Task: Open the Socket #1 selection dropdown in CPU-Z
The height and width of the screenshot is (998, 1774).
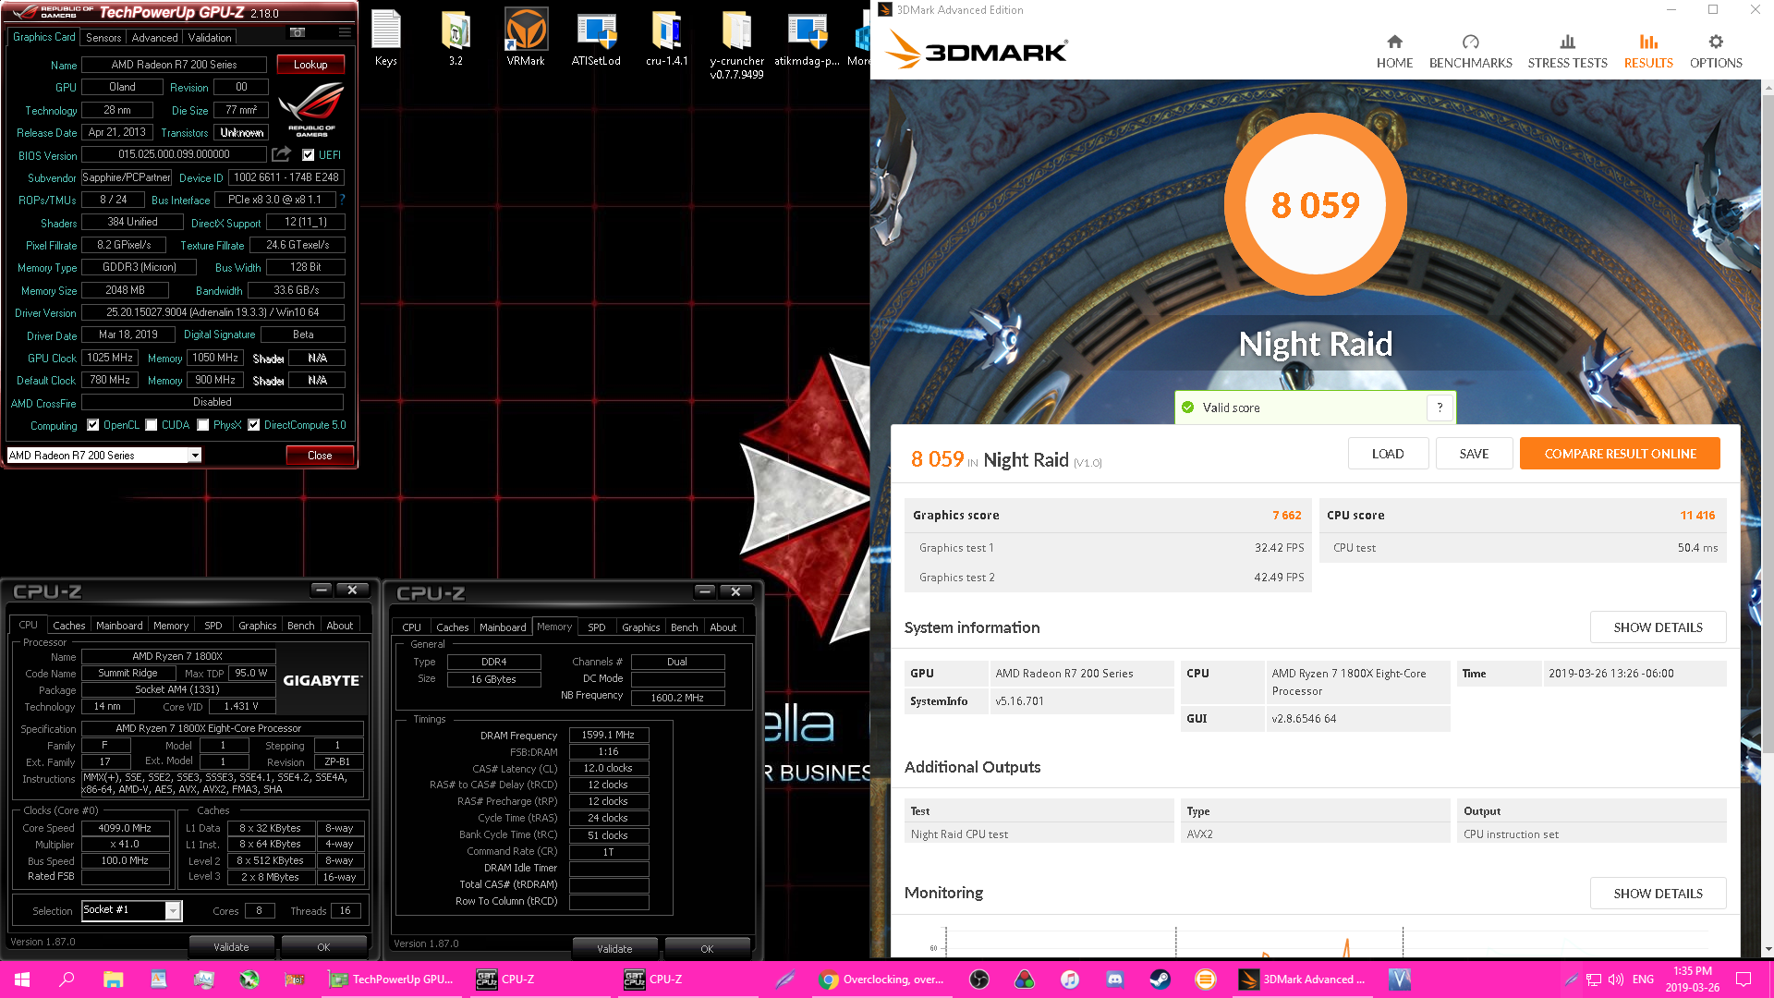Action: [x=173, y=911]
